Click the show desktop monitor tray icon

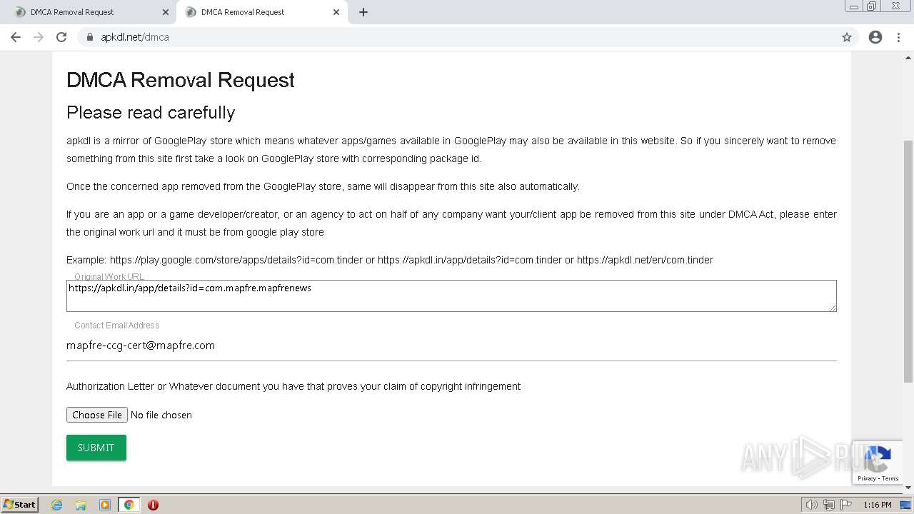coord(905,505)
